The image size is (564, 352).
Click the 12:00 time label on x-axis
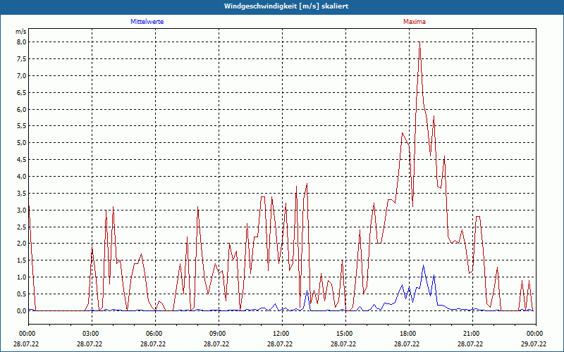point(282,334)
